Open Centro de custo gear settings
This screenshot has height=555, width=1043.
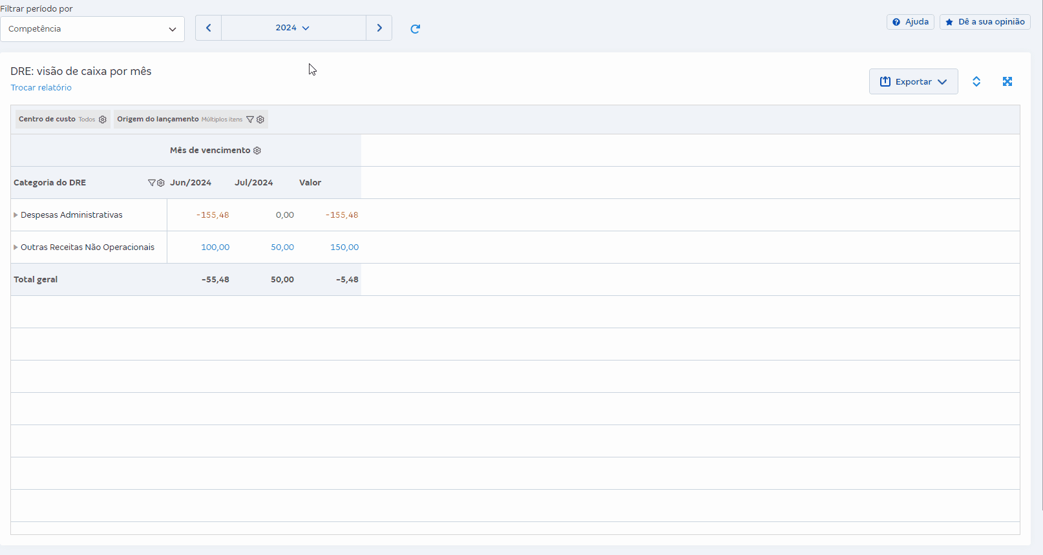pos(103,120)
